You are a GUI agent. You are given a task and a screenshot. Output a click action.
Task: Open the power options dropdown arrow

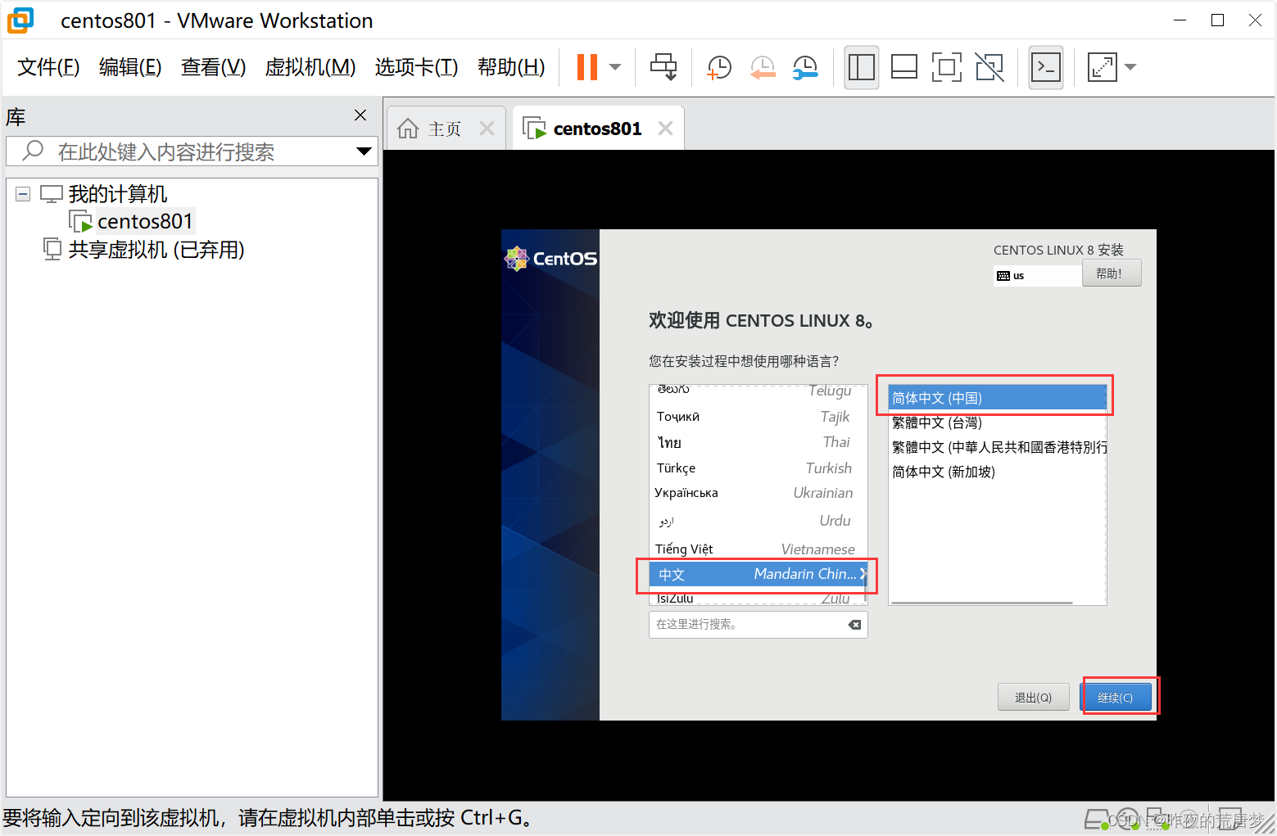coord(615,67)
